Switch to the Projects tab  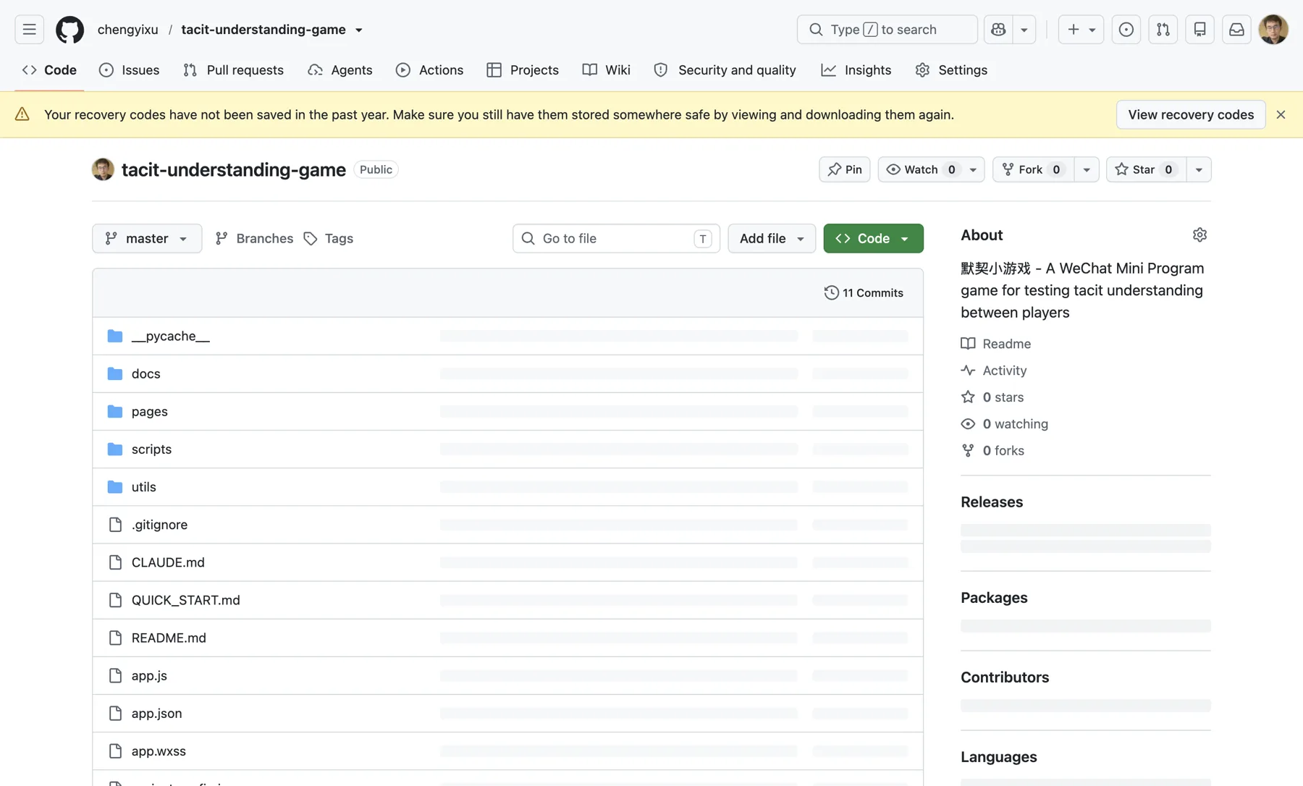tap(523, 70)
